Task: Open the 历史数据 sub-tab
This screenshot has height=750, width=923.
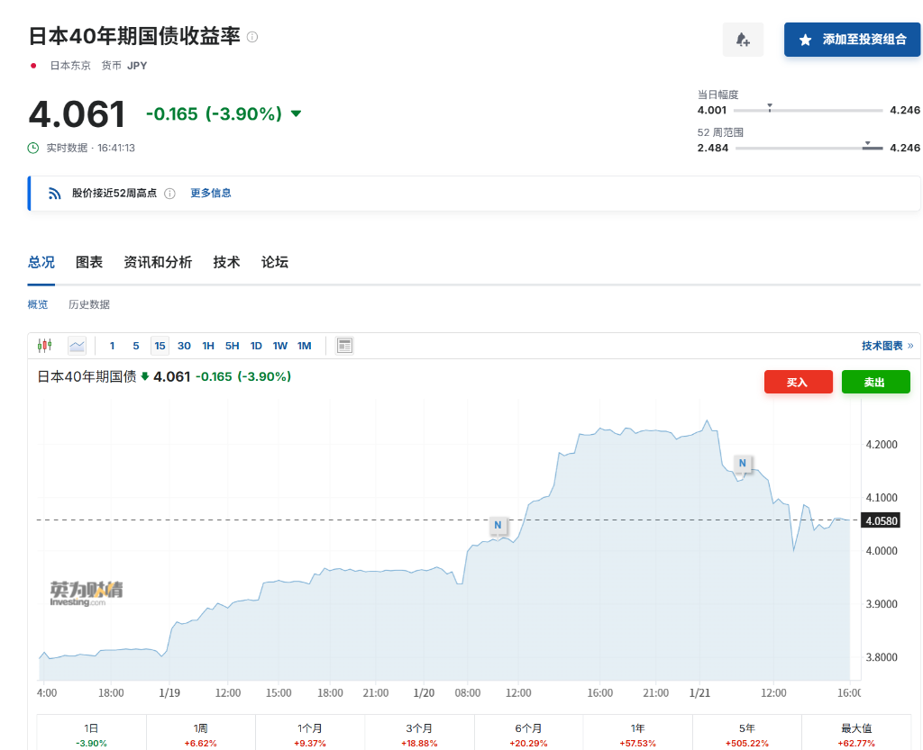Action: click(89, 304)
